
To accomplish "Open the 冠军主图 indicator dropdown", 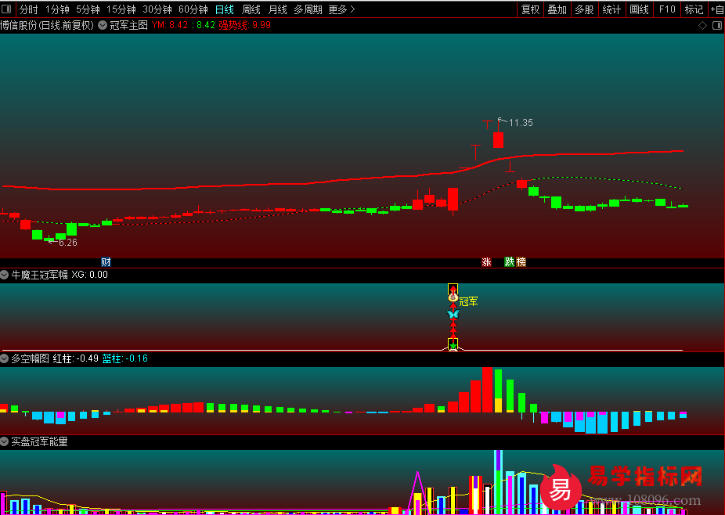I will [103, 25].
